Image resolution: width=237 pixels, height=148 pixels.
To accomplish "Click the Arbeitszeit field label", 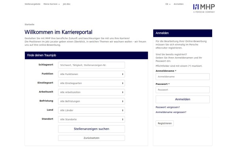I will click(46, 92).
